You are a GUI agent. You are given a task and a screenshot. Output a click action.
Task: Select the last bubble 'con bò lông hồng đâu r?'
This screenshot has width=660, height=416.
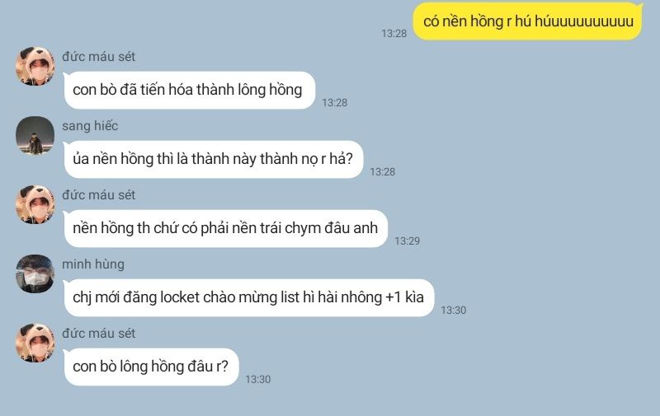click(x=151, y=367)
